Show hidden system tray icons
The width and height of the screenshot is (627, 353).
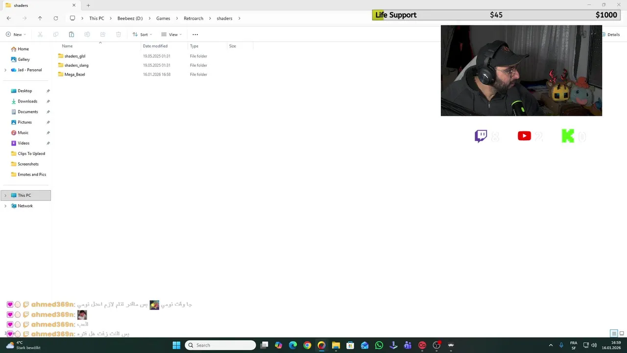pos(551,345)
